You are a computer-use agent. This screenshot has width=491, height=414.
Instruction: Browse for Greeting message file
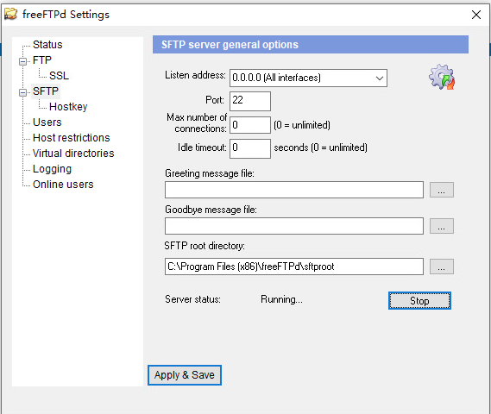pyautogui.click(x=442, y=190)
